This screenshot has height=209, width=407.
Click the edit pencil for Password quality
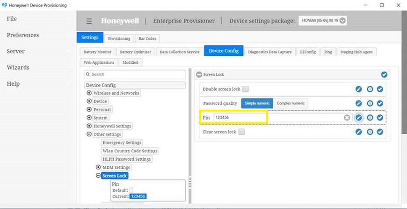click(x=358, y=103)
